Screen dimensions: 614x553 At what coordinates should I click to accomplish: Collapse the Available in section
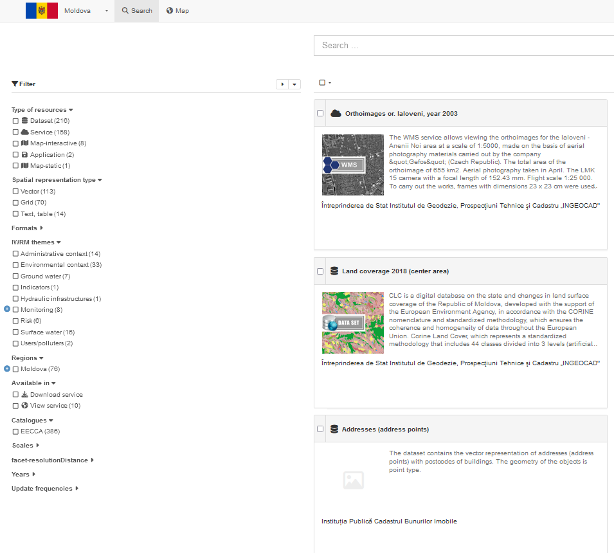coord(33,383)
